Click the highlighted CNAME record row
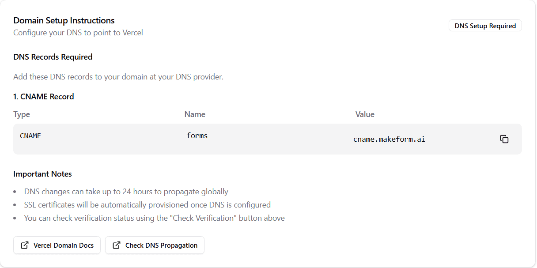 tap(268, 139)
